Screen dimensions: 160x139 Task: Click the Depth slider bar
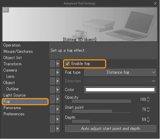(102, 121)
